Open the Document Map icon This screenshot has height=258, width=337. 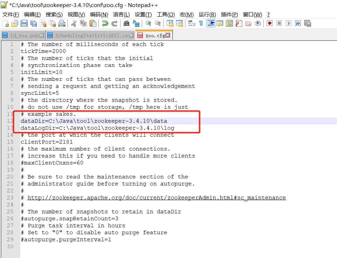pos(229,23)
